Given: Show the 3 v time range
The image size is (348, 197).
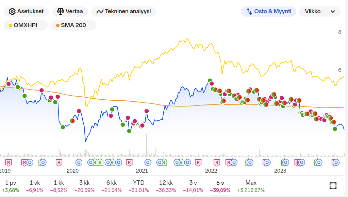Looking at the screenshot, I should click(193, 186).
